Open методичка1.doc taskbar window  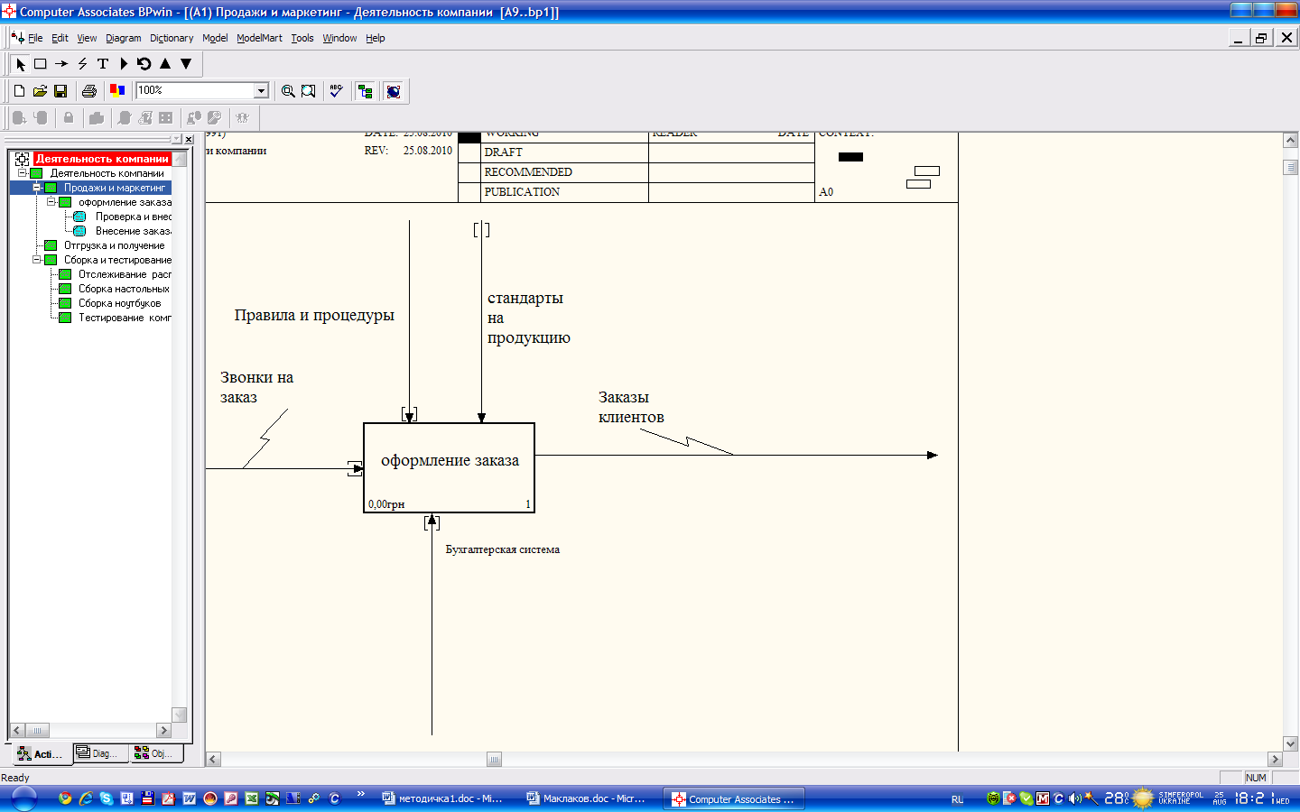(x=441, y=798)
